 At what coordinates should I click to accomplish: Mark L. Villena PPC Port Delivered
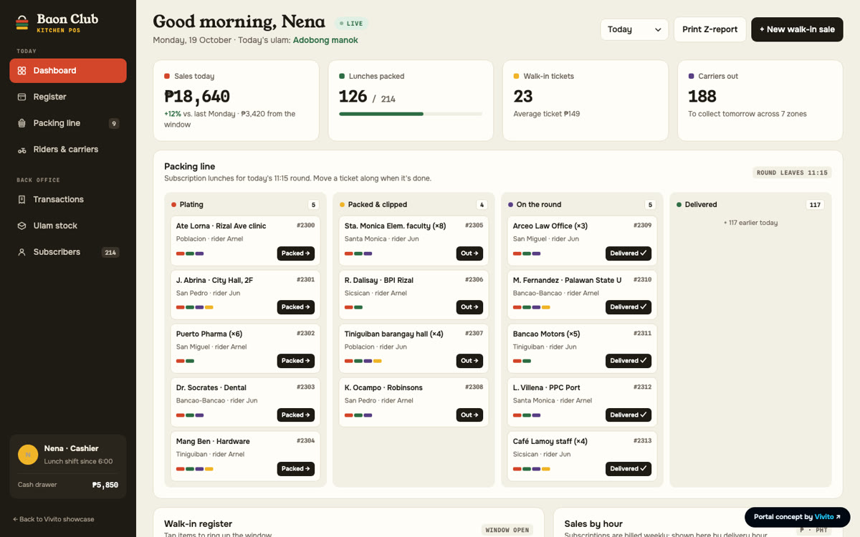pyautogui.click(x=629, y=415)
